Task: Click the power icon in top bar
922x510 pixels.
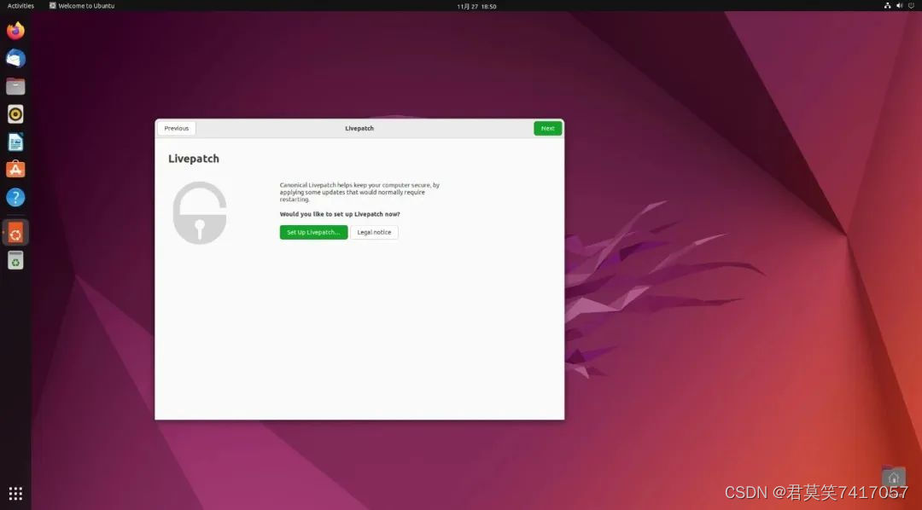Action: (x=911, y=6)
